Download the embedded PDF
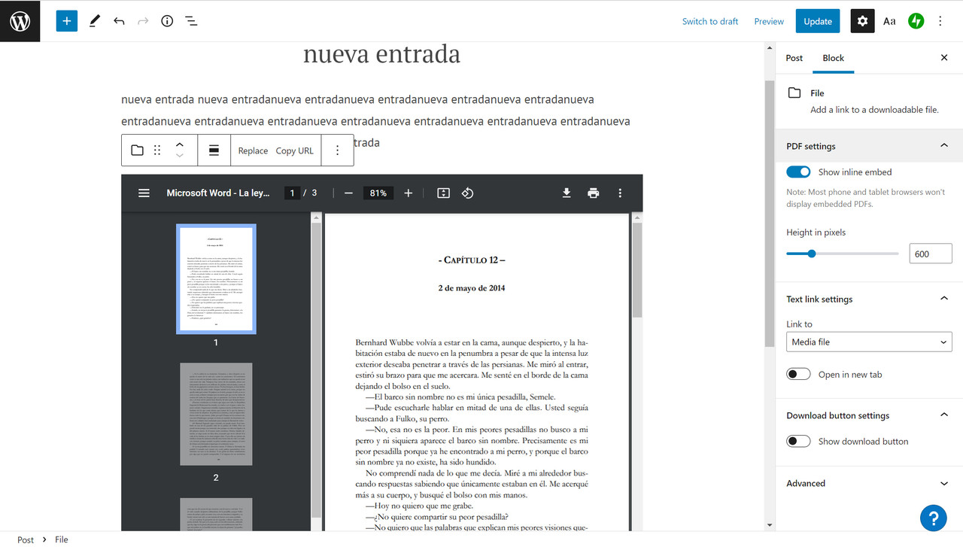This screenshot has width=963, height=547. tap(567, 193)
